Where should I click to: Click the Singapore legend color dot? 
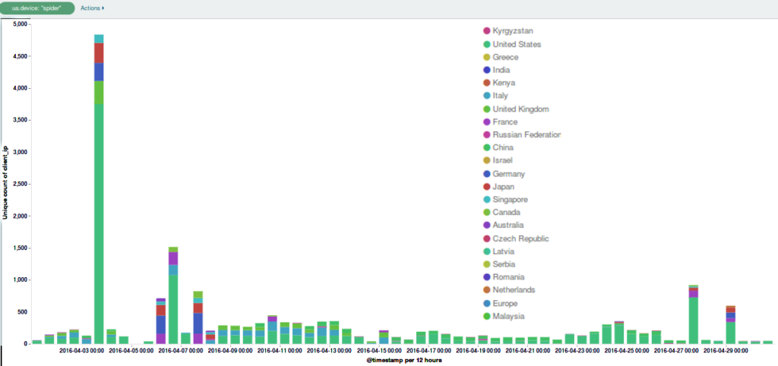click(x=486, y=200)
